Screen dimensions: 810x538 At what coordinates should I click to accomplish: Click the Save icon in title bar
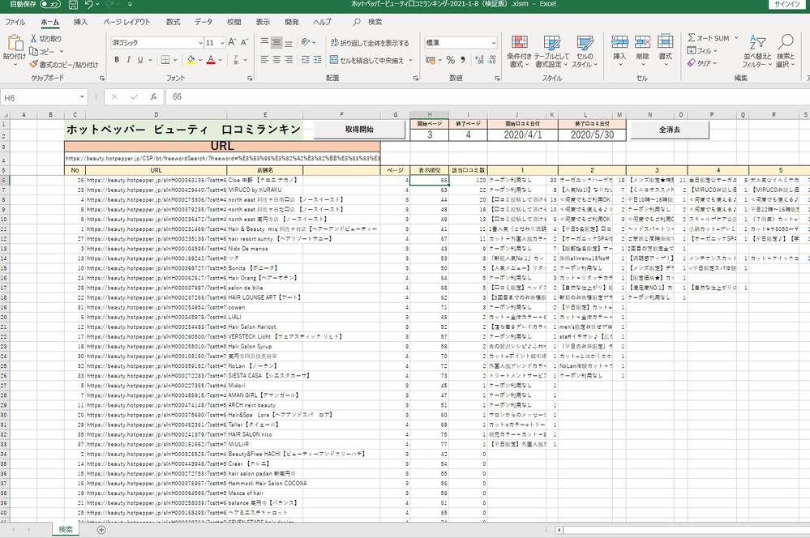click(x=73, y=5)
